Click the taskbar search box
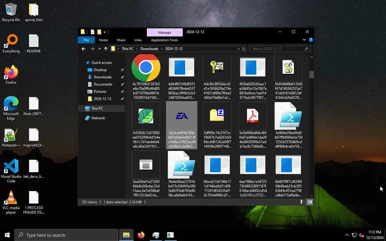This screenshot has width=386, height=241. 66,235
